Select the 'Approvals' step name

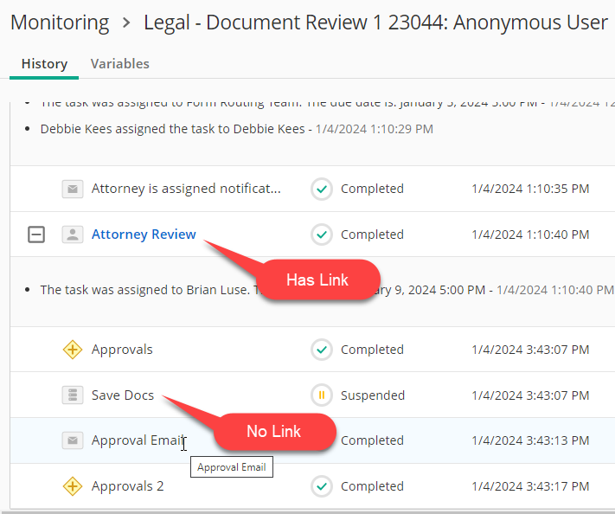tap(122, 350)
